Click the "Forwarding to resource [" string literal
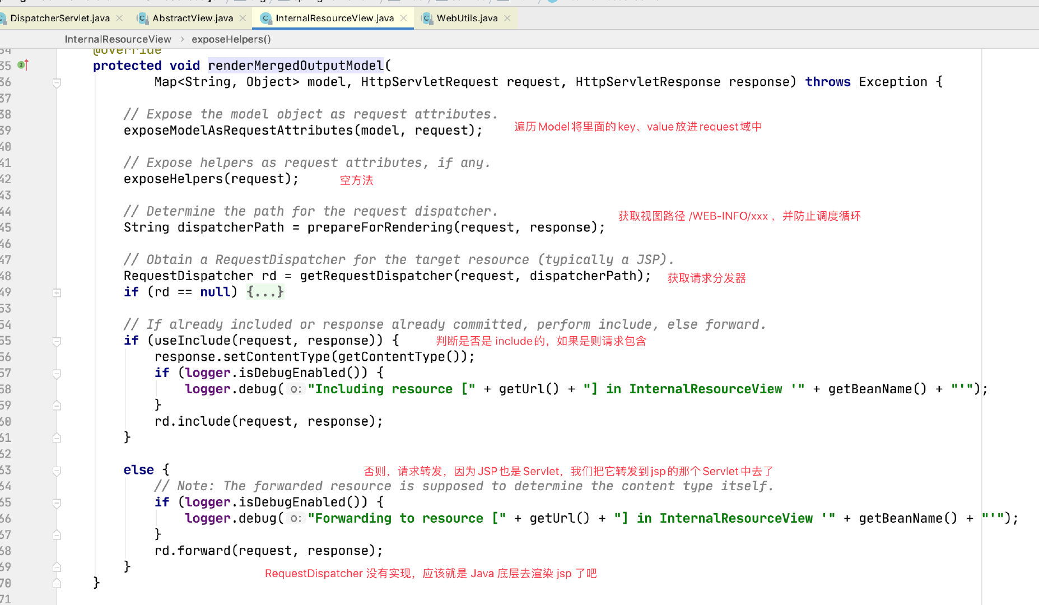The width and height of the screenshot is (1039, 605). pos(407,518)
